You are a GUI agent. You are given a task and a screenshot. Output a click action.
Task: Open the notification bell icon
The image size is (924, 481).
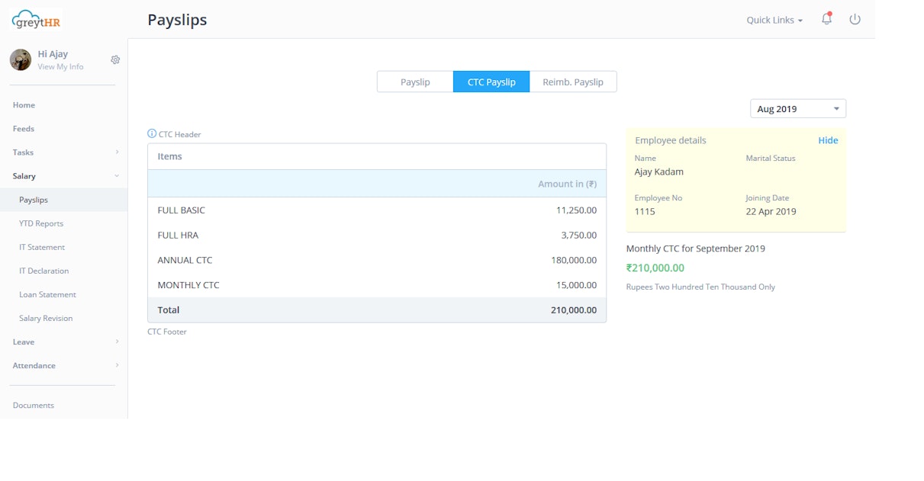click(x=826, y=19)
